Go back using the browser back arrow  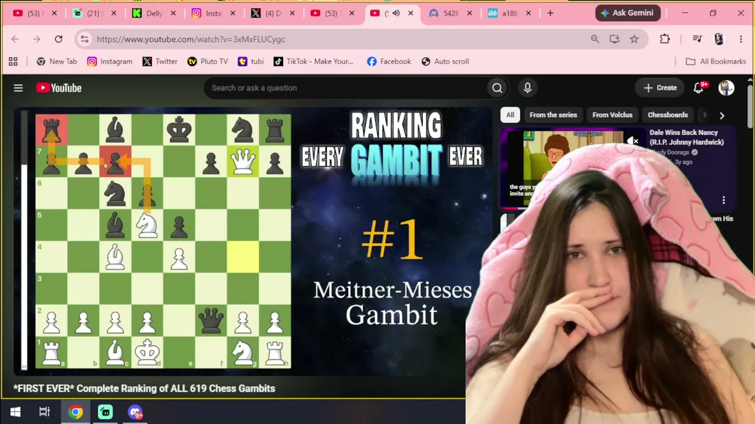[x=15, y=39]
